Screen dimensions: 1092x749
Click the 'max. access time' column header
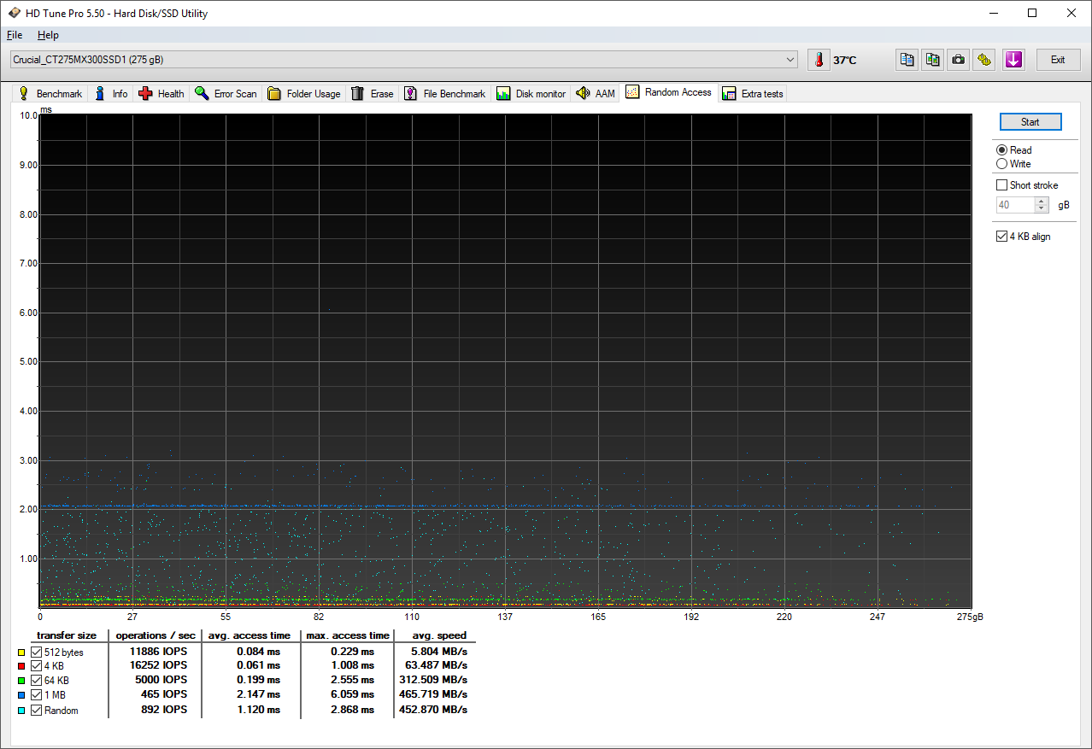pyautogui.click(x=348, y=635)
